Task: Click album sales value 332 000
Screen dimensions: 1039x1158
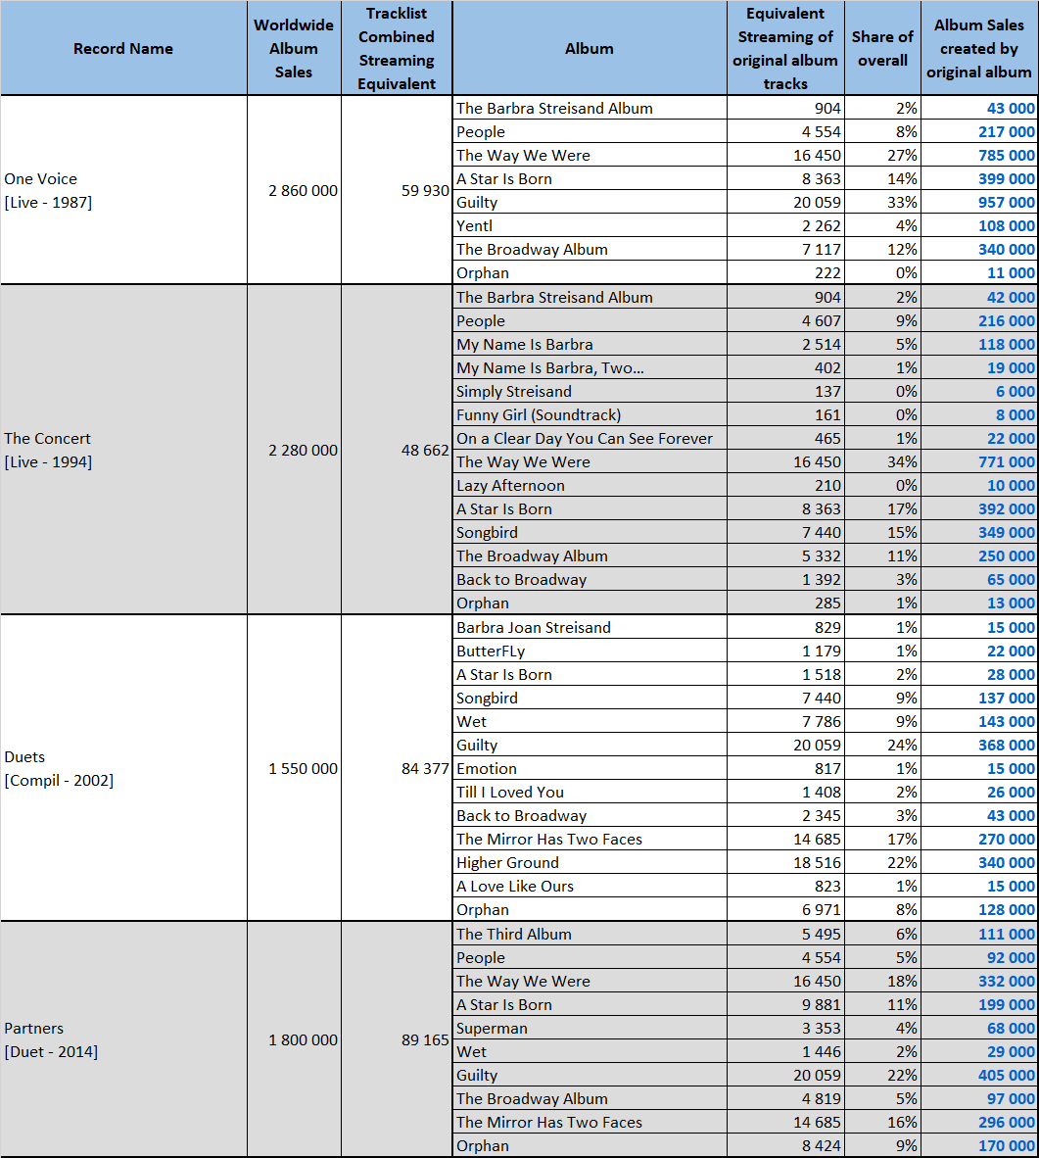Action: click(979, 981)
